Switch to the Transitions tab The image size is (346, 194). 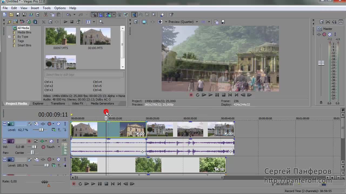click(58, 103)
